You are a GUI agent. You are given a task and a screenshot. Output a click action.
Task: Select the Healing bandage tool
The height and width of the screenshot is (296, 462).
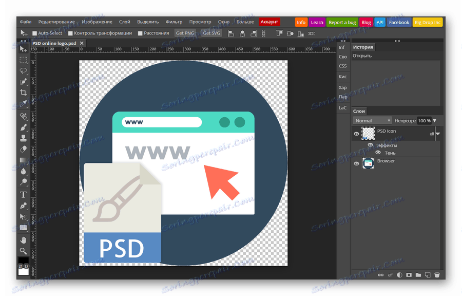click(x=23, y=116)
